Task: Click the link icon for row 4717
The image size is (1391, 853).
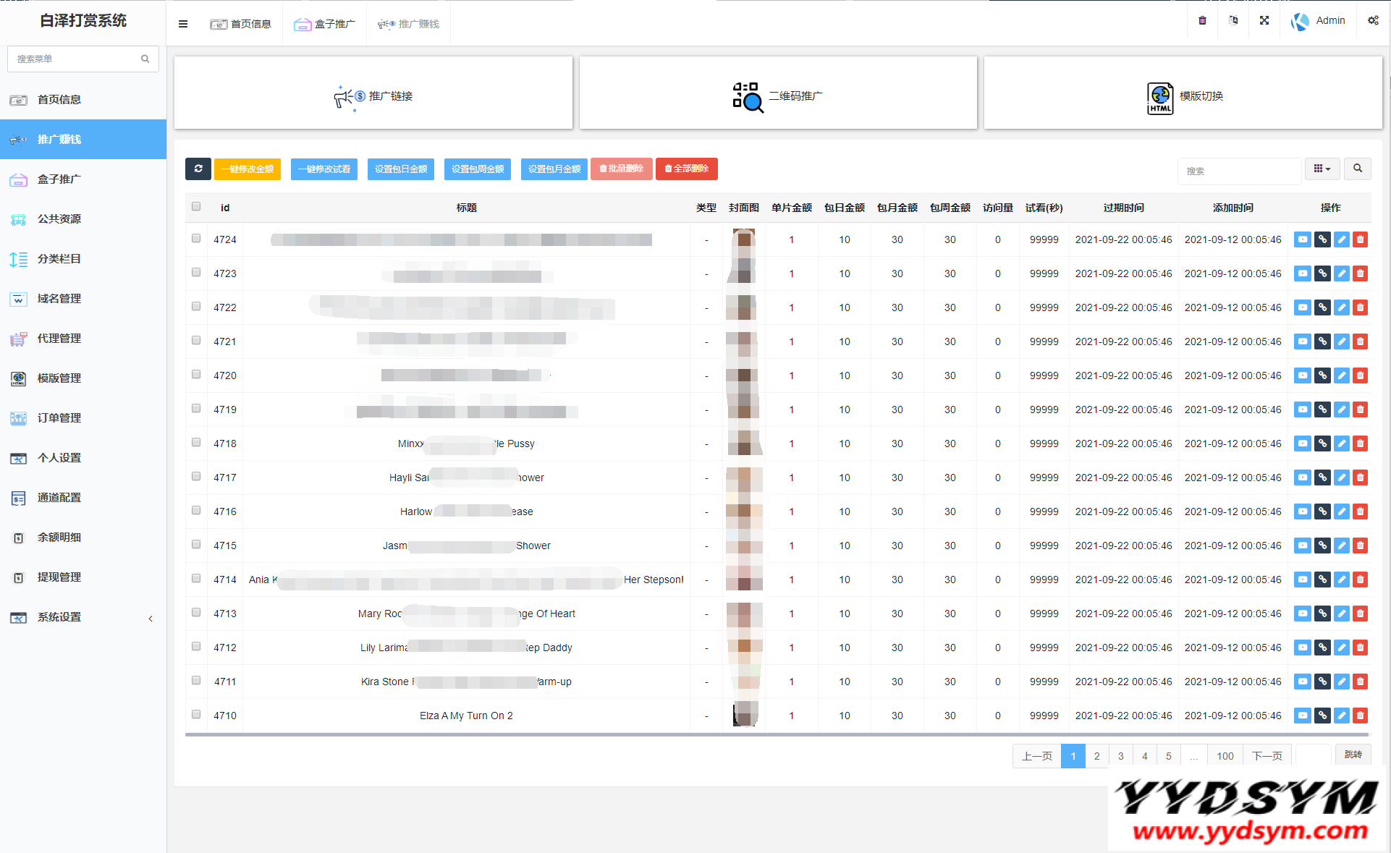Action: pos(1322,478)
